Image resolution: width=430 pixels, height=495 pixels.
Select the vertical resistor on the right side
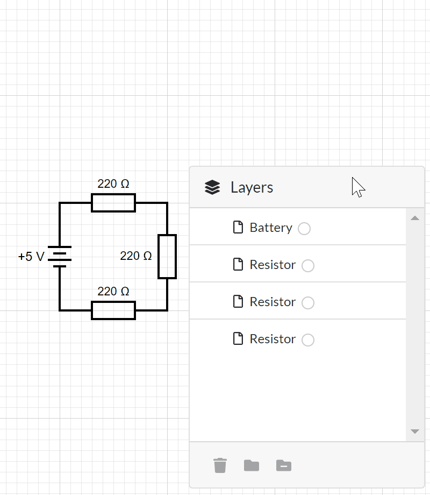167,257
